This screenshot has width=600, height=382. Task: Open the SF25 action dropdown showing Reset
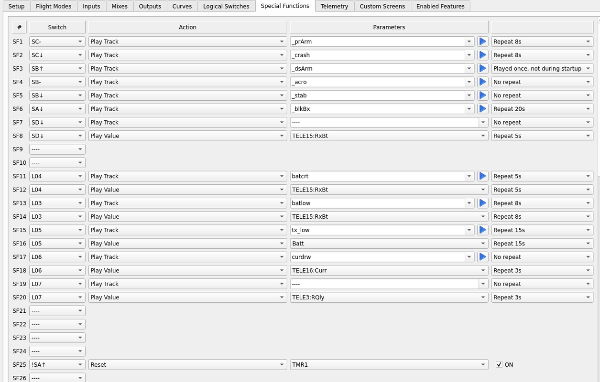(188, 364)
